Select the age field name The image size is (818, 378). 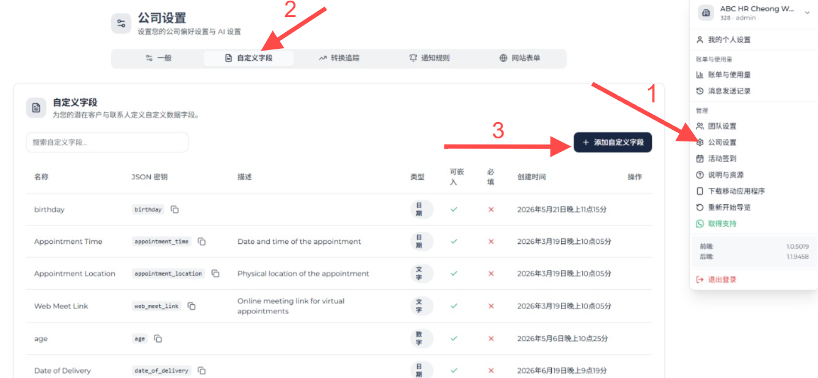41,338
